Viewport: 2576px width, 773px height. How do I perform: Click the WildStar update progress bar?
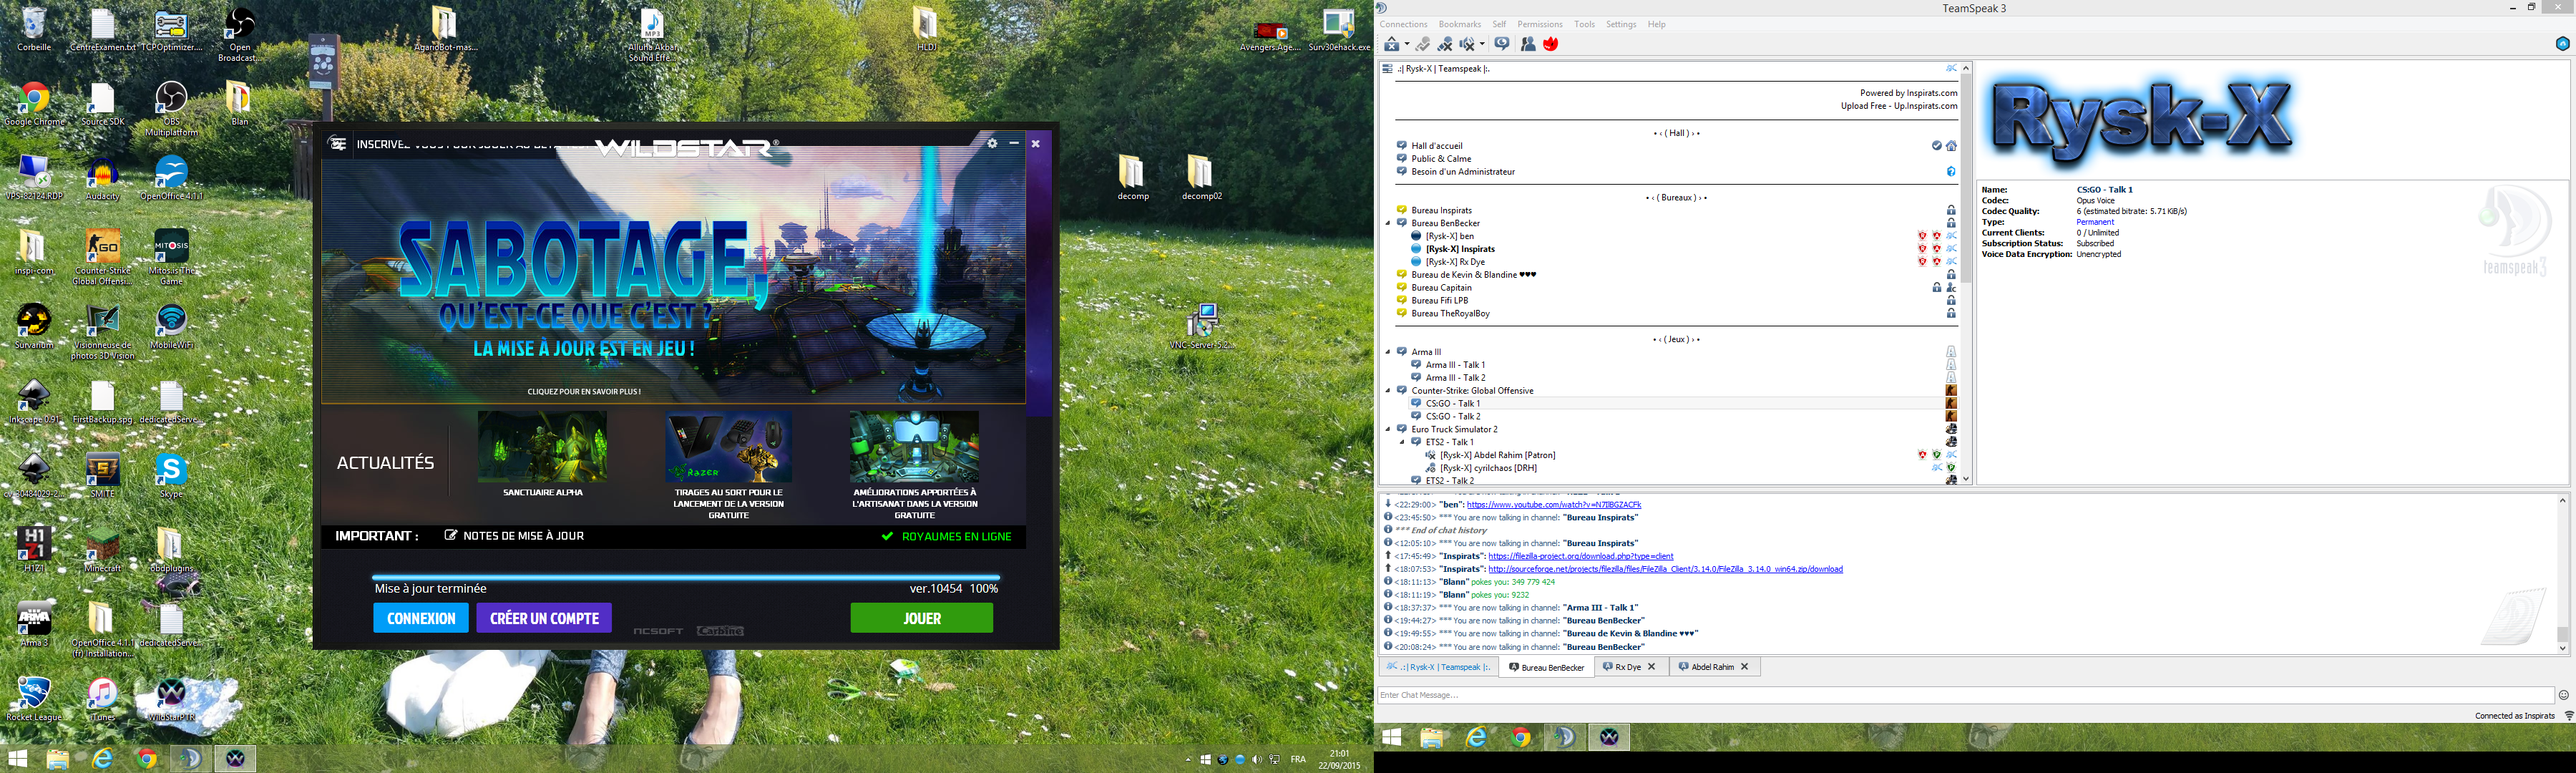[686, 577]
